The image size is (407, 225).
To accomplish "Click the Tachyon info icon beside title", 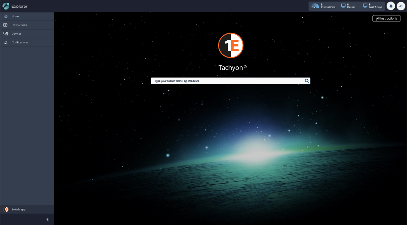I will 245,67.
